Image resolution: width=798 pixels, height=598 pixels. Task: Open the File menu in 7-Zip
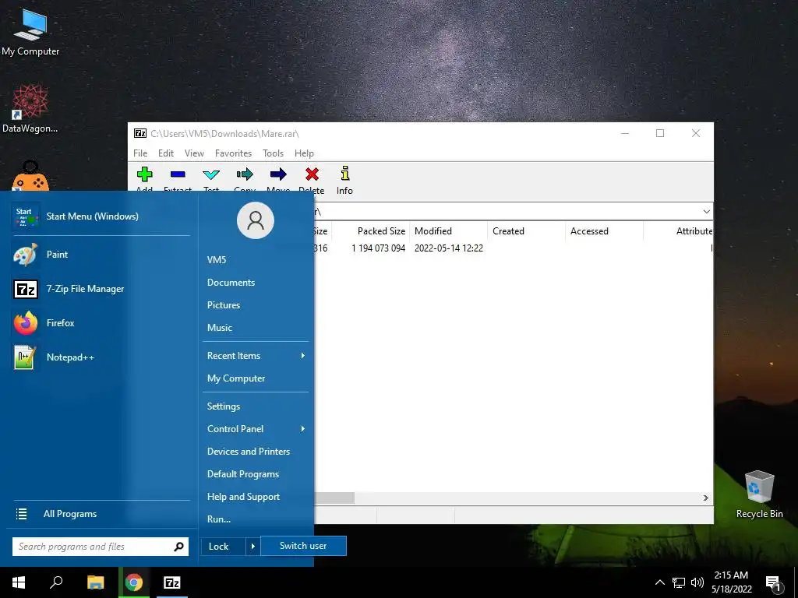pos(140,153)
